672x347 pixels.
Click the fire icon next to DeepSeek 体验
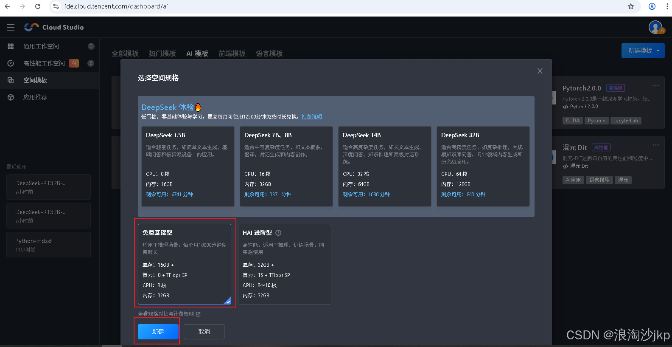[198, 107]
